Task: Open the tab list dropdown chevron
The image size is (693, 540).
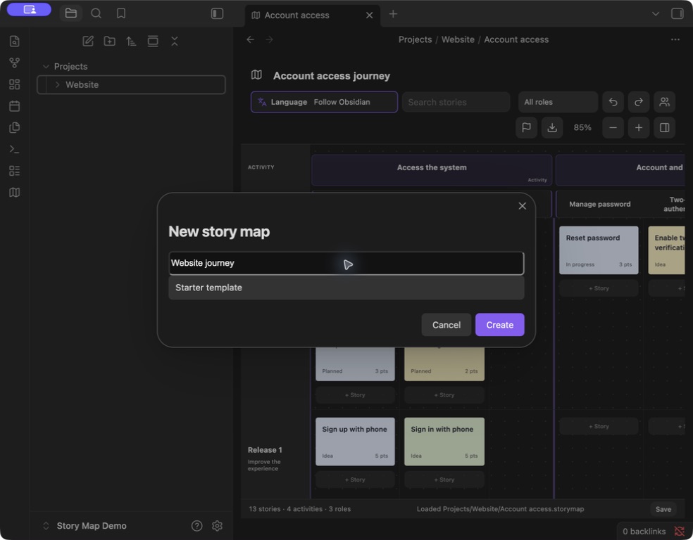Action: 656,13
